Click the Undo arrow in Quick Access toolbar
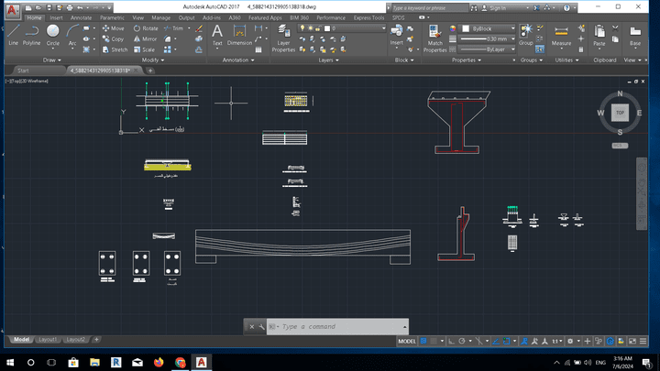Image resolution: width=660 pixels, height=371 pixels. [80, 7]
